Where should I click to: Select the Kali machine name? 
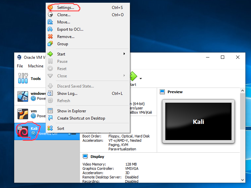[x=34, y=128]
